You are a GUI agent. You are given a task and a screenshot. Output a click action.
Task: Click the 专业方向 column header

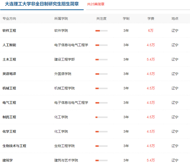(x=9, y=19)
